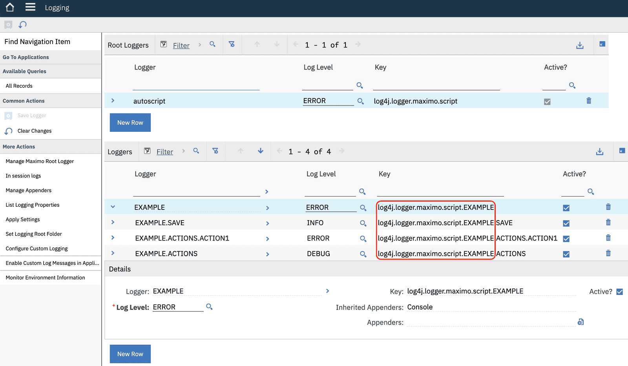Collapse the EXAMPLE logger row
Screen dimensions: 628x366
click(x=113, y=207)
